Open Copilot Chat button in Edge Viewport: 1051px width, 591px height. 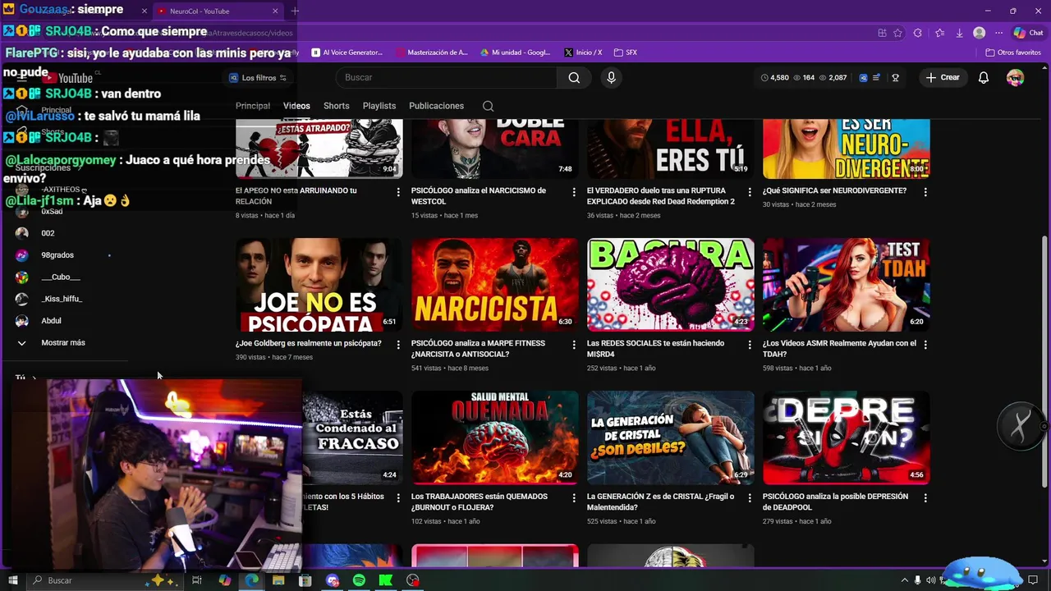(x=1028, y=33)
